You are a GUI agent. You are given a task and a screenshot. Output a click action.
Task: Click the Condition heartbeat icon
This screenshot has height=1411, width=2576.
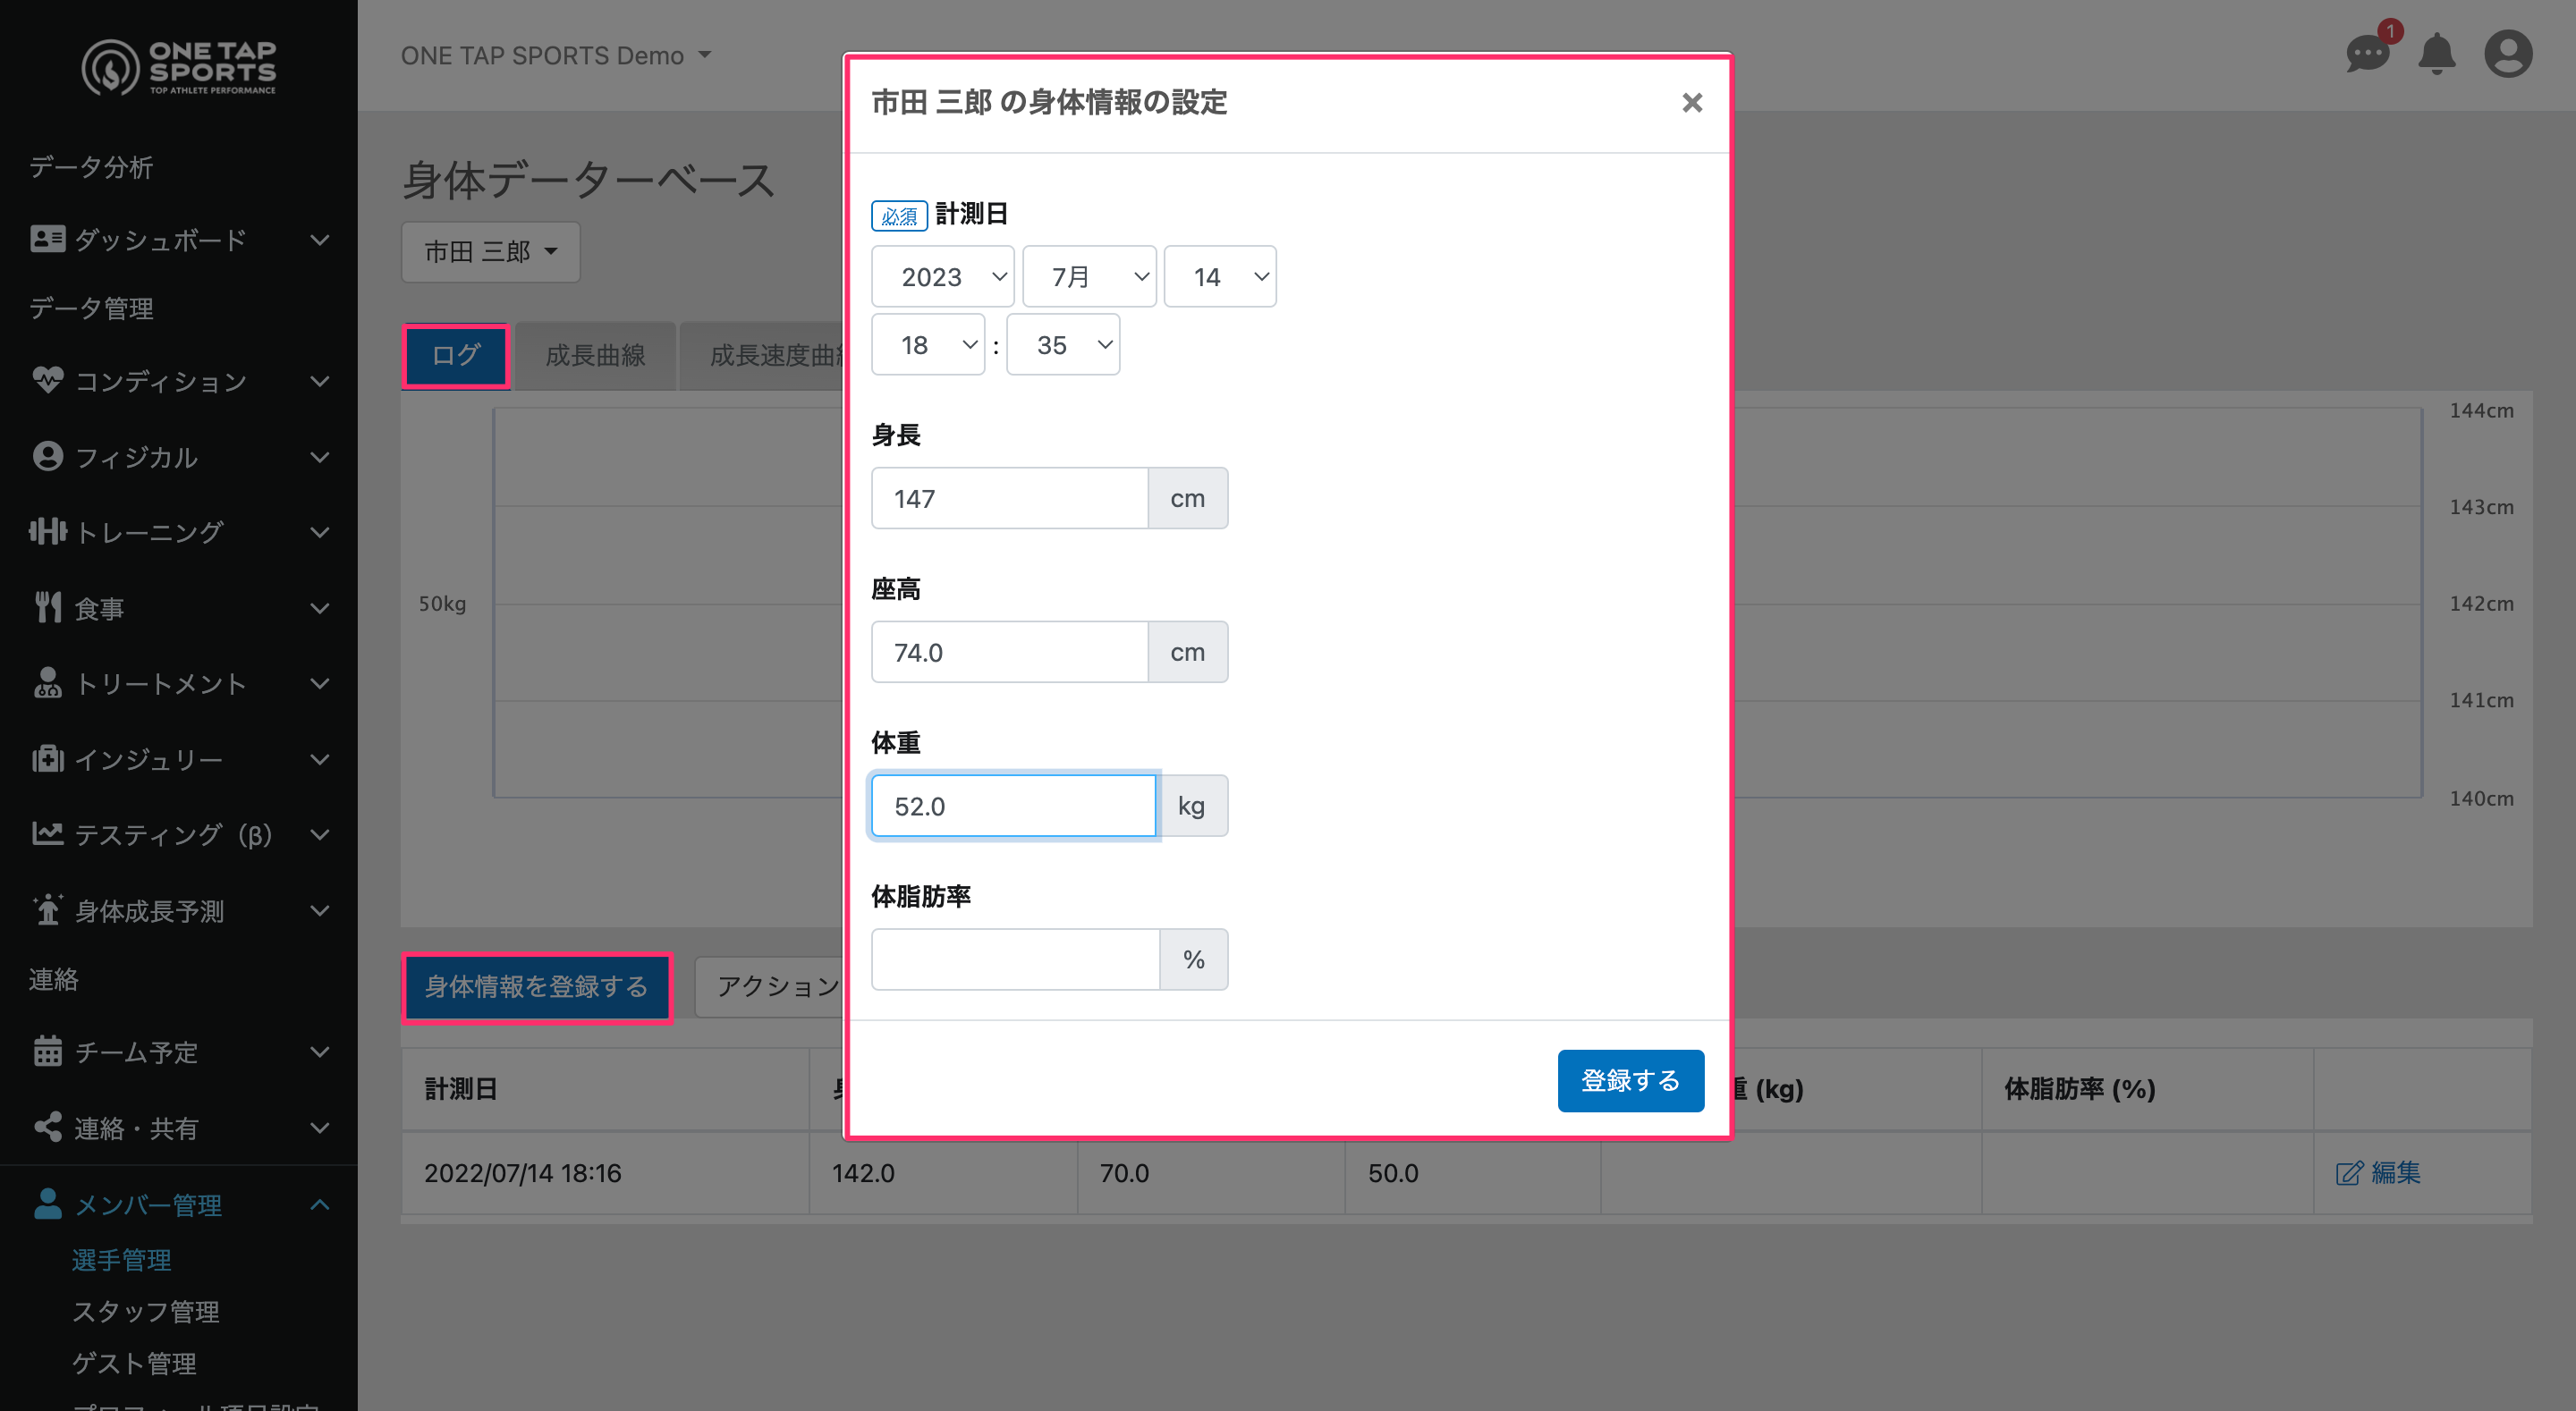(47, 380)
